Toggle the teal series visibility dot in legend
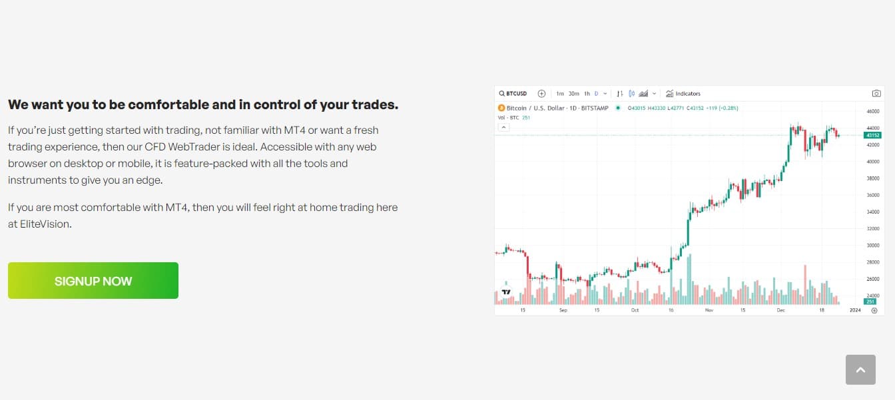The image size is (895, 400). 619,108
